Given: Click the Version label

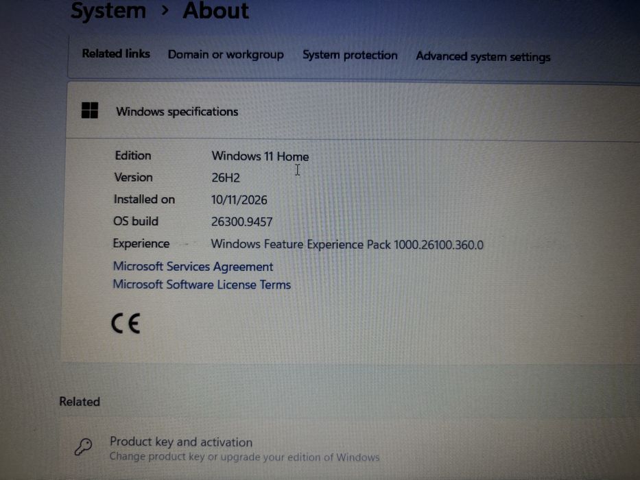Looking at the screenshot, I should pos(134,178).
